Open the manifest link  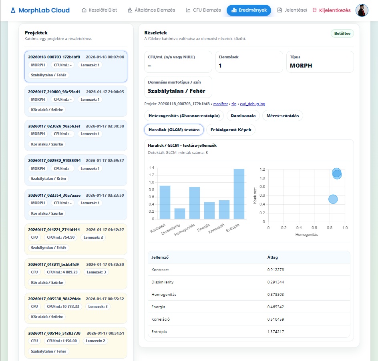click(220, 104)
